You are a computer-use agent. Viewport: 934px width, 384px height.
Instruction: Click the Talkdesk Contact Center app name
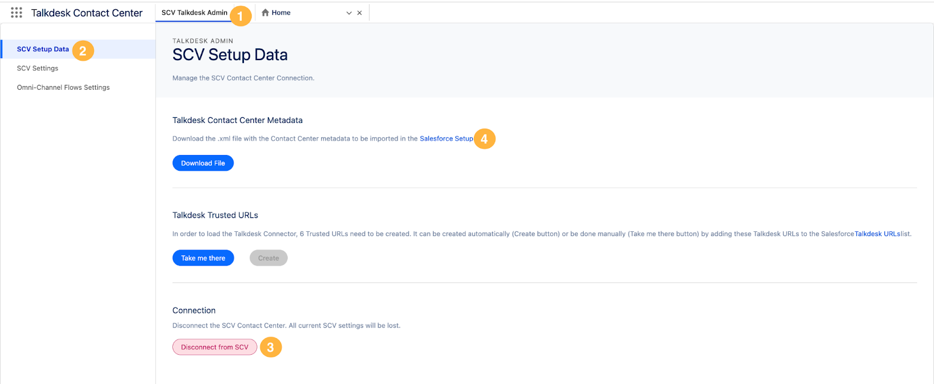tap(87, 13)
